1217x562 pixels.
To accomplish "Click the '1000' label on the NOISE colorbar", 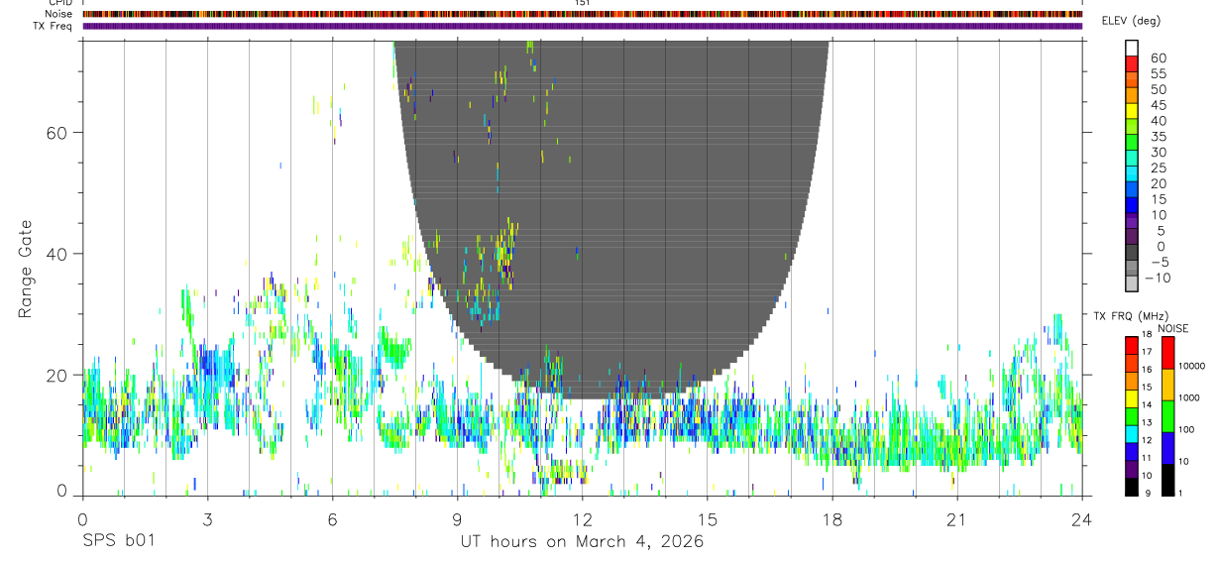I will click(1191, 397).
